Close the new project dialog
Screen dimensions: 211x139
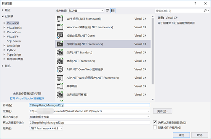[x=205, y=3]
